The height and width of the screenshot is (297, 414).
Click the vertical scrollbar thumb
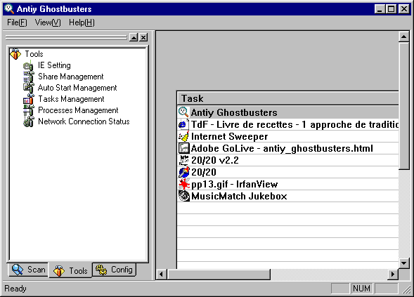coord(403,105)
